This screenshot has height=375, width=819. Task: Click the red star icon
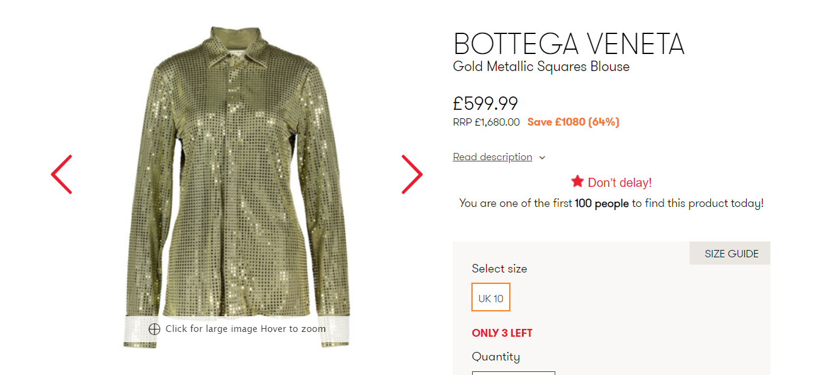[x=577, y=181]
